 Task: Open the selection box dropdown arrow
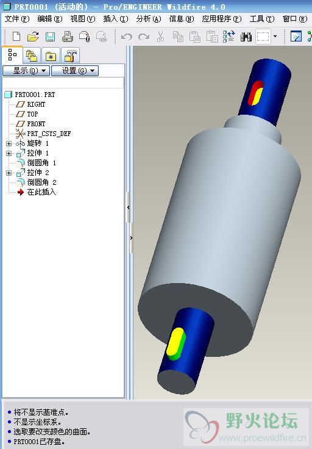(x=275, y=37)
